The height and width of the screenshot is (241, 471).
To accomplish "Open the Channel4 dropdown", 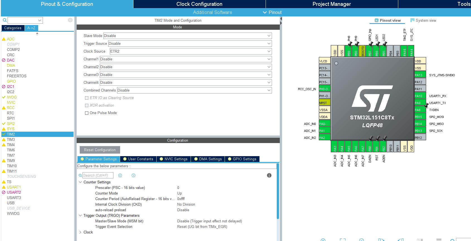I will [186, 82].
